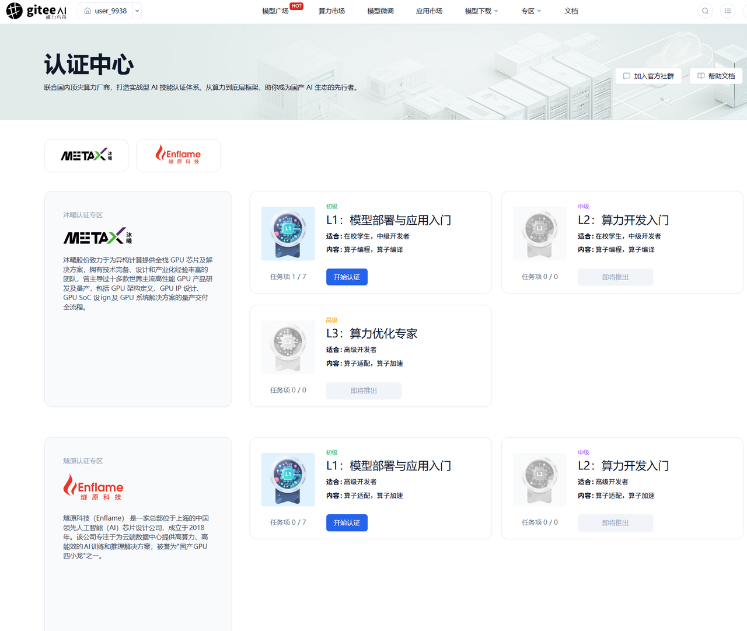Click 开始认证 in the 沐曦 L1 card
This screenshot has height=631, width=747.
point(347,277)
